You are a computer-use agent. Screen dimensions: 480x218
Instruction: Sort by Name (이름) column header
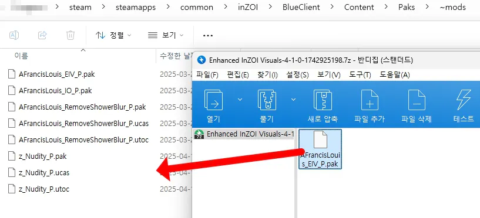click(21, 56)
